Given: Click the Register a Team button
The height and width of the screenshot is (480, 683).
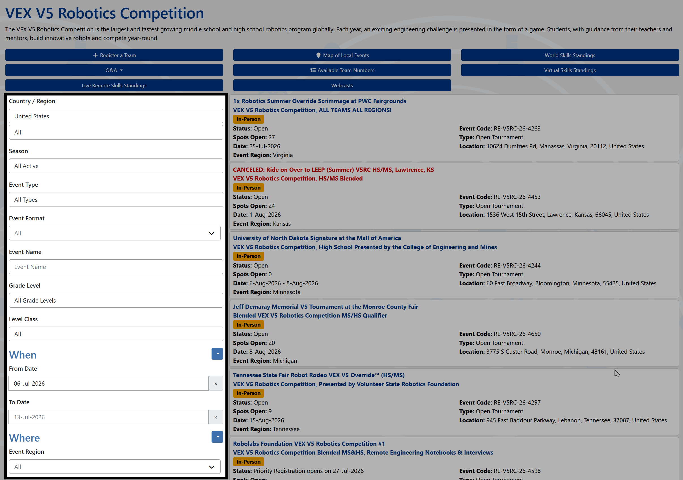Looking at the screenshot, I should pos(114,55).
